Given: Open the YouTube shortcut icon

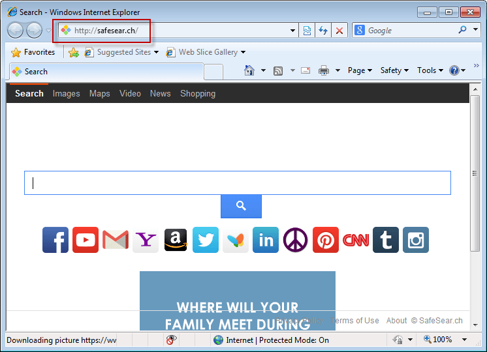Looking at the screenshot, I should (86, 240).
